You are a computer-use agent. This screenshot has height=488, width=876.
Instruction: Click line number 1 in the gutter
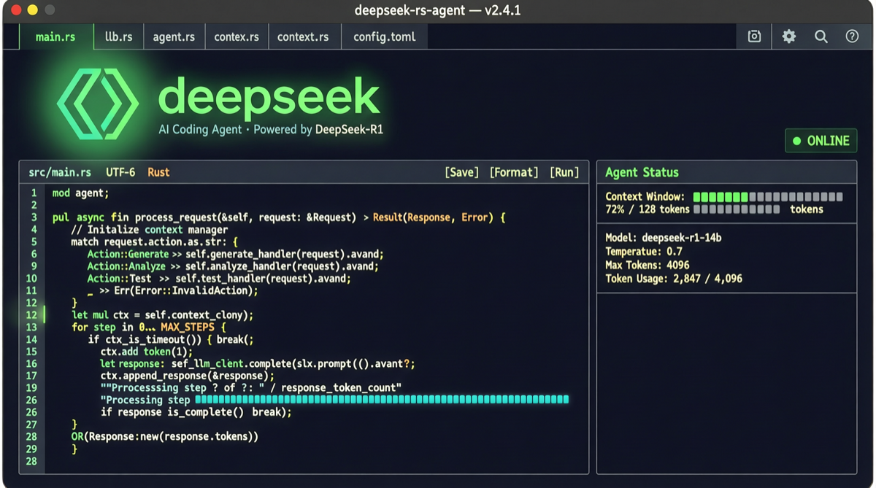[x=33, y=193]
